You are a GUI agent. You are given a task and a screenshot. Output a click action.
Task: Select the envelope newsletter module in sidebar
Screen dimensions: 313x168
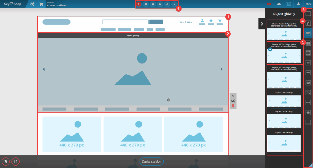[x=308, y=82]
